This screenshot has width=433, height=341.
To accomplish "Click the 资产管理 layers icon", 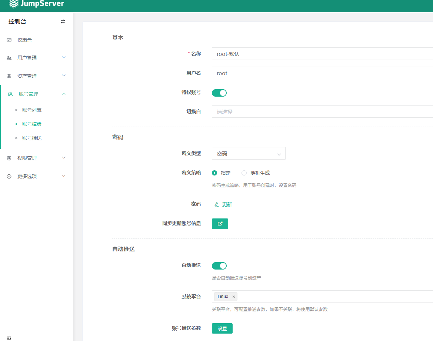I will (x=9, y=76).
